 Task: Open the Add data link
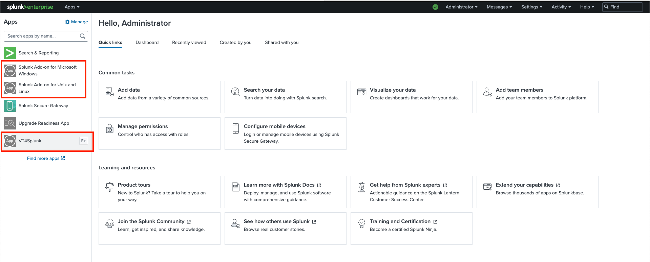tap(129, 90)
